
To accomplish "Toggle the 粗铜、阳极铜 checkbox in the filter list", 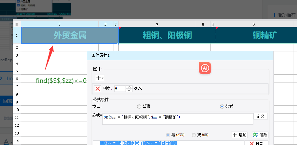I will click(x=18, y=5).
